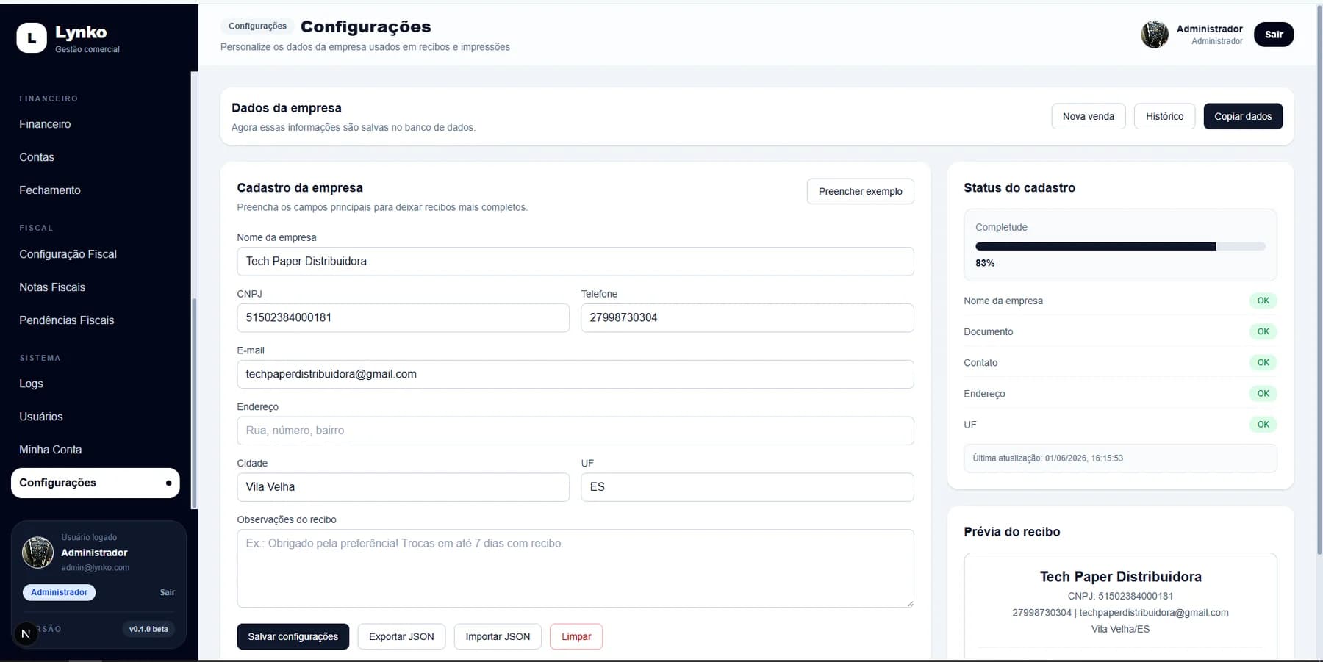
Task: Select Configurações in the sidebar
Action: click(96, 483)
